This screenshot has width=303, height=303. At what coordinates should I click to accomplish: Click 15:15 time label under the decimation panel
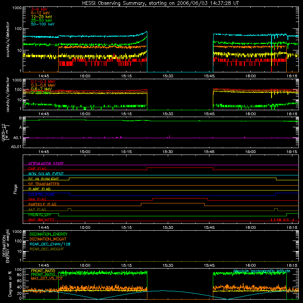click(127, 266)
